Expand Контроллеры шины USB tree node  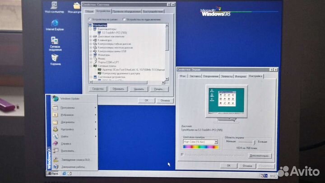[x=91, y=51]
